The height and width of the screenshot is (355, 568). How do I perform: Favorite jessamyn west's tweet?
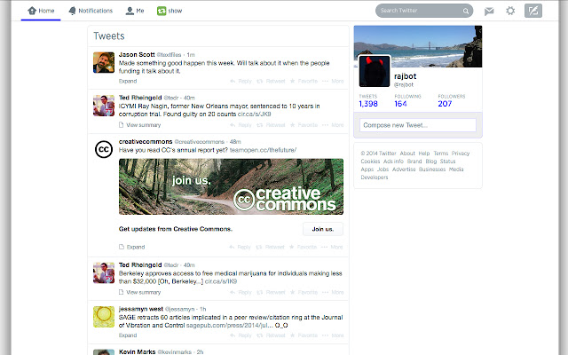point(304,335)
